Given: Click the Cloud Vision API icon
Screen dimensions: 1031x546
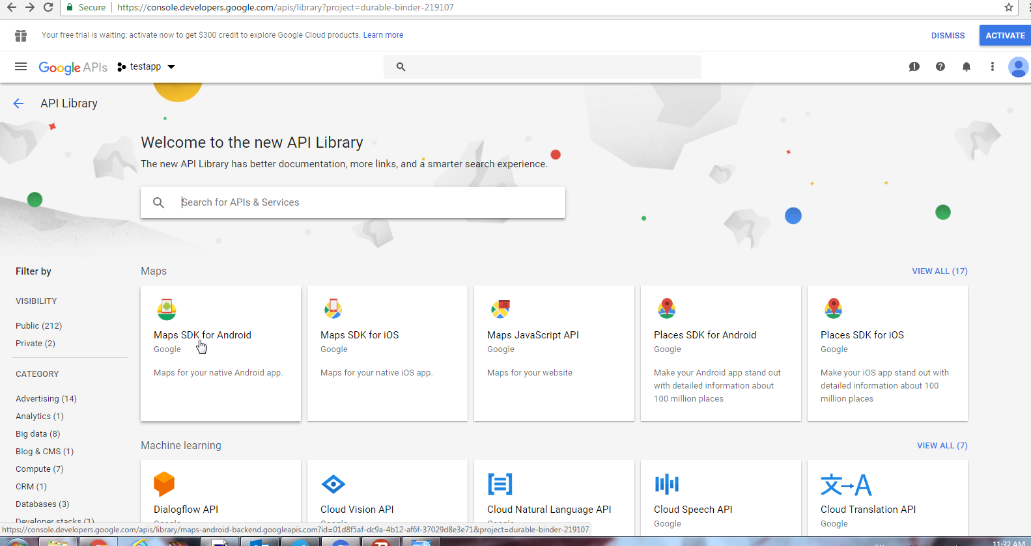Looking at the screenshot, I should click(333, 484).
